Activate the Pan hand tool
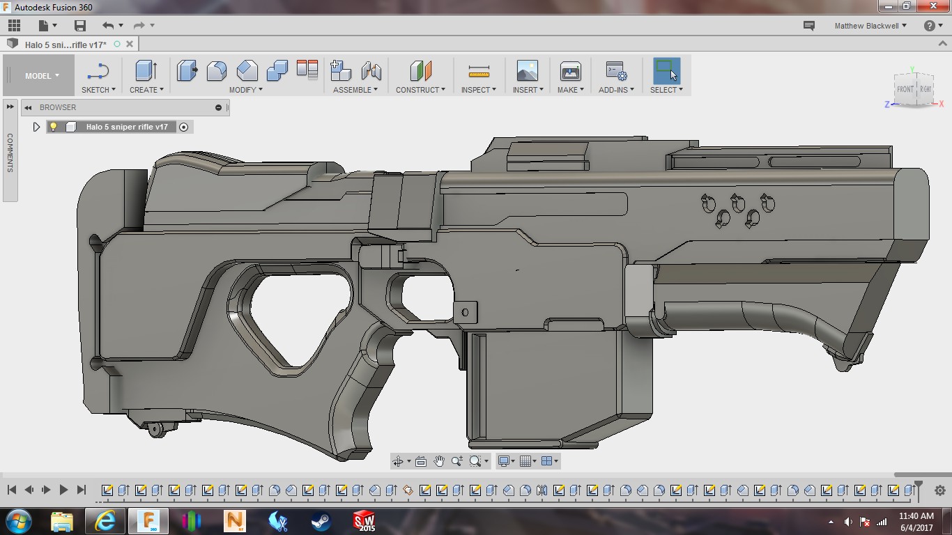Image resolution: width=952 pixels, height=535 pixels. pos(439,461)
